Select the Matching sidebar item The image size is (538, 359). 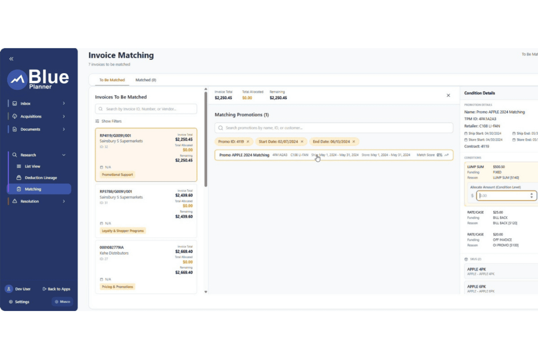pos(39,189)
